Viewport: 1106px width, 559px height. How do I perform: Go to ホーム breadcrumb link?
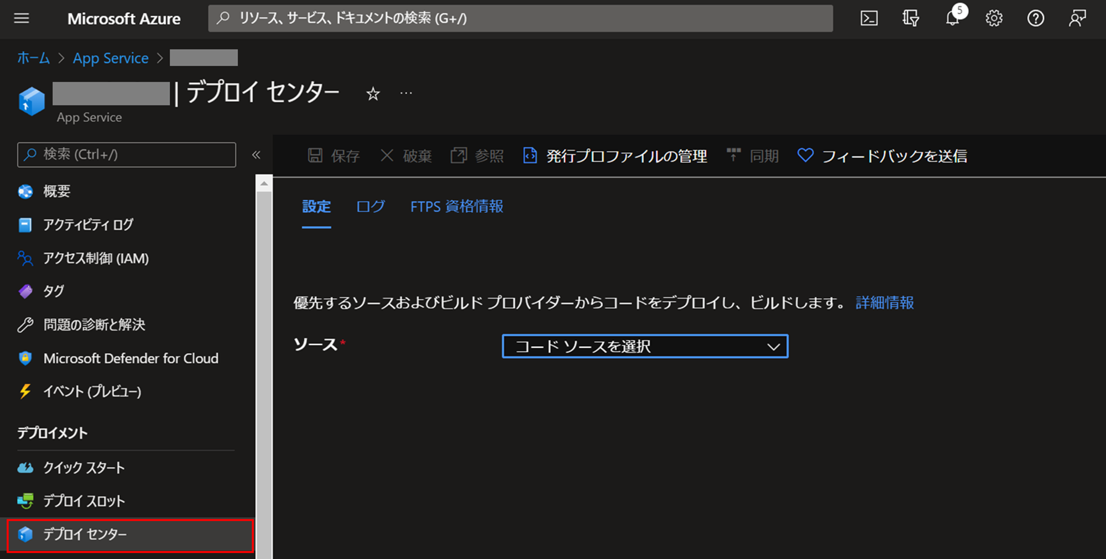pos(34,58)
